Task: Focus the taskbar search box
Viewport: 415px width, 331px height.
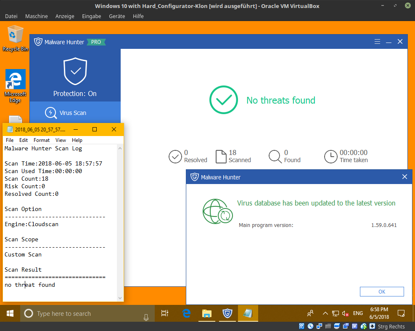Action: [x=87, y=313]
